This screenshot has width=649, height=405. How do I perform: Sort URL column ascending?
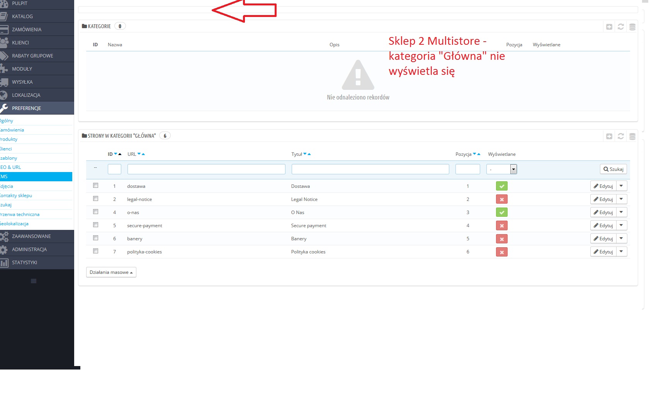tap(143, 154)
